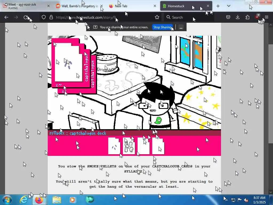Select the smoke pellets captchalogue card in the deck

click(x=114, y=146)
